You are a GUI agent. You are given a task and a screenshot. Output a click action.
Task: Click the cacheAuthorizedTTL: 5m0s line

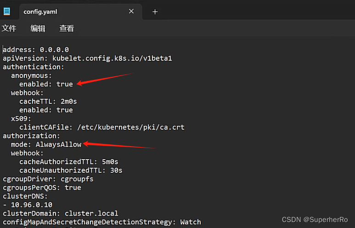click(x=69, y=162)
